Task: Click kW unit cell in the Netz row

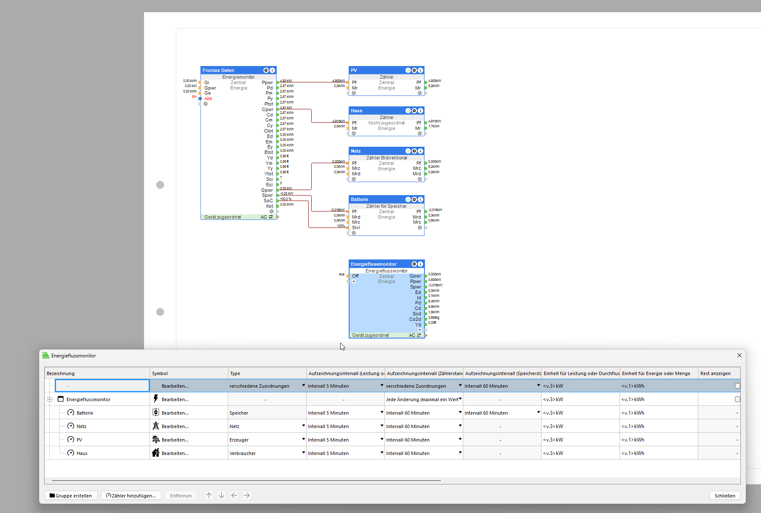Action: (x=581, y=426)
